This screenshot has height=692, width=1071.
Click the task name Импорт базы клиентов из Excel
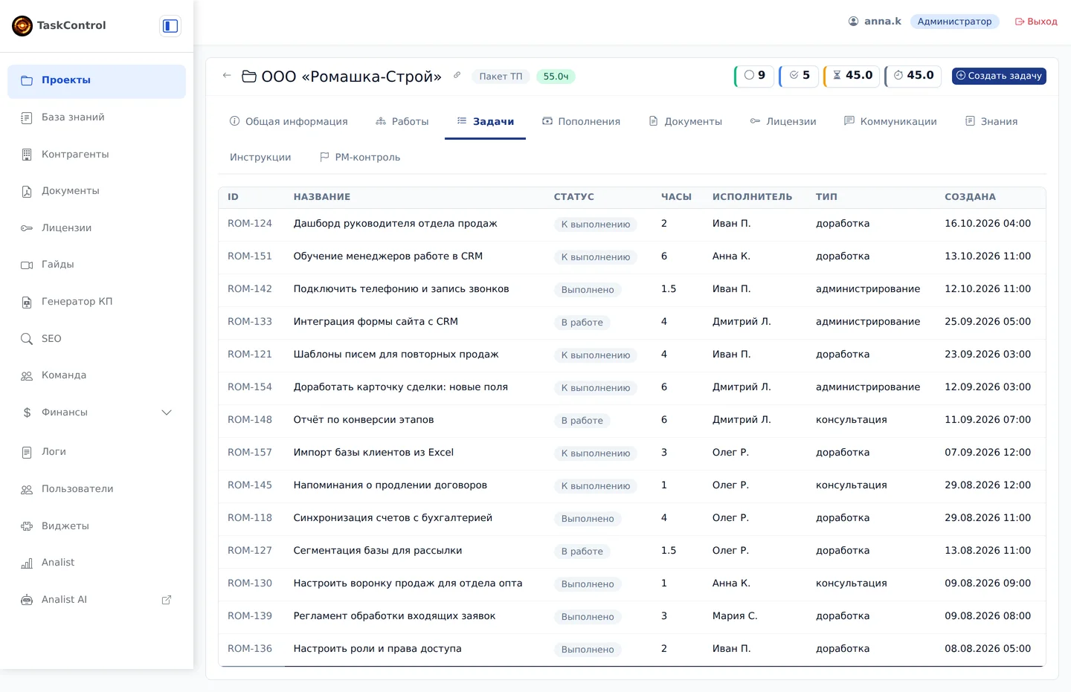(x=373, y=453)
